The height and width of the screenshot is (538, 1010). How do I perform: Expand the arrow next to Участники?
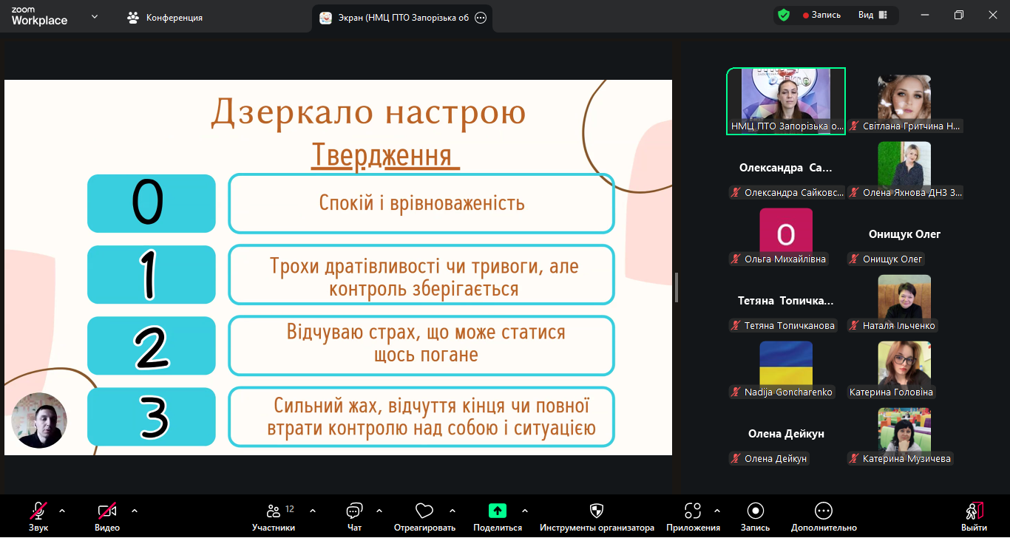coord(312,511)
